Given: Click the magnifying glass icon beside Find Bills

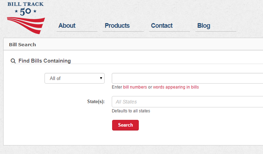Looking at the screenshot, I should (x=13, y=61).
